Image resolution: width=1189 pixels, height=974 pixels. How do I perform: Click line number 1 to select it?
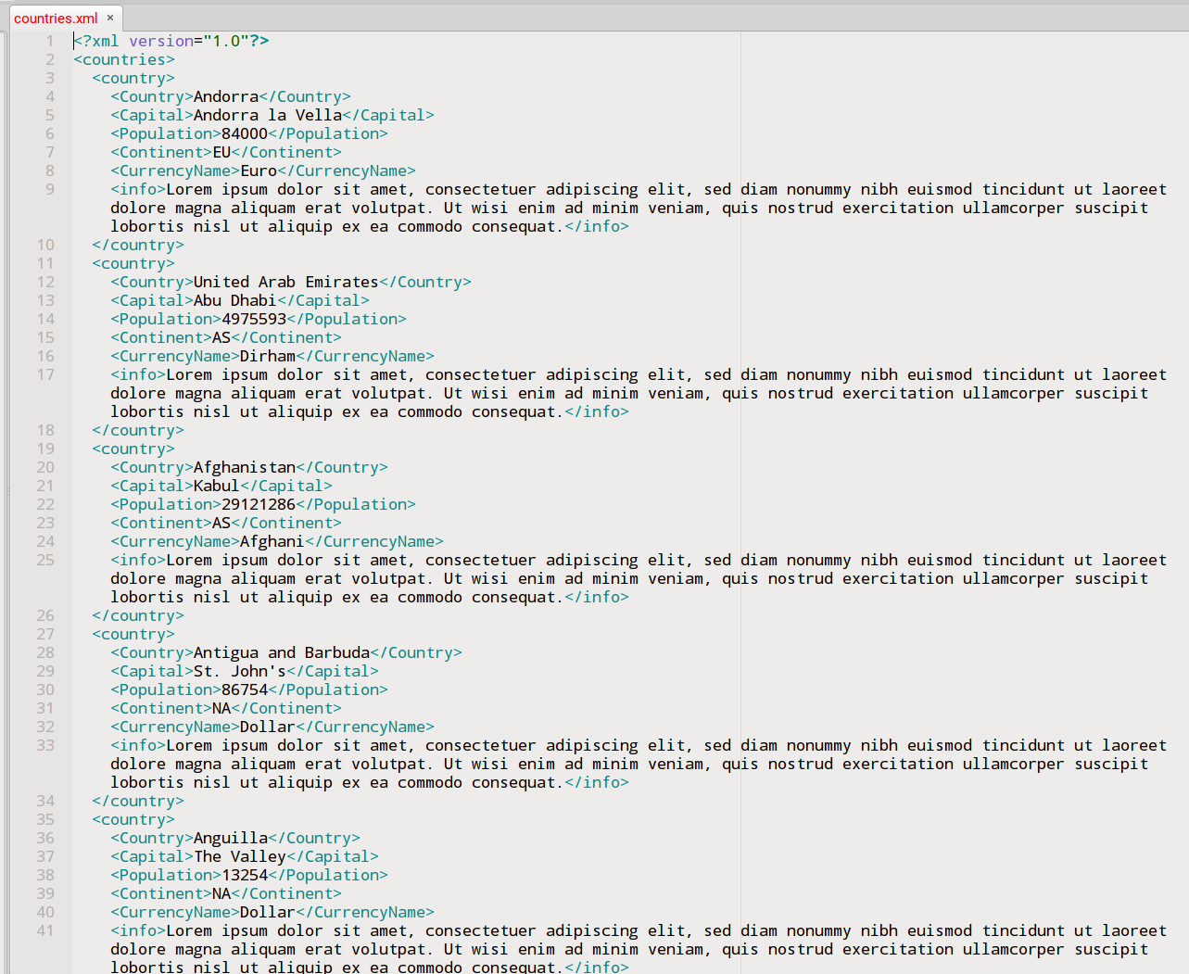pyautogui.click(x=49, y=41)
